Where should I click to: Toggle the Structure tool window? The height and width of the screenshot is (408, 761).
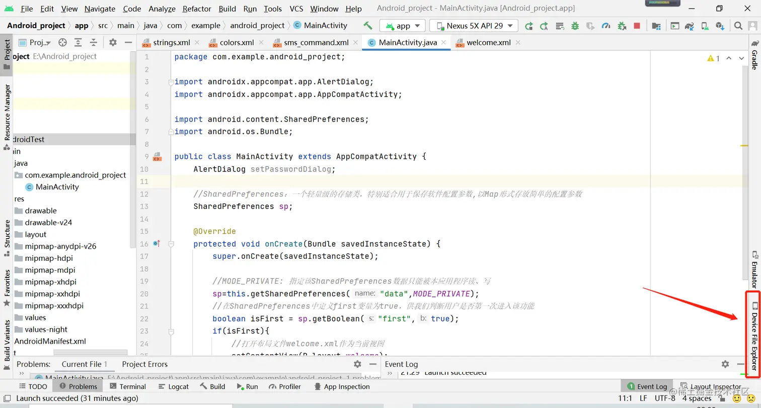[6, 236]
